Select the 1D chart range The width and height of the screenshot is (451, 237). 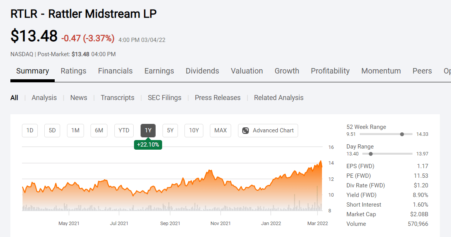pos(30,130)
